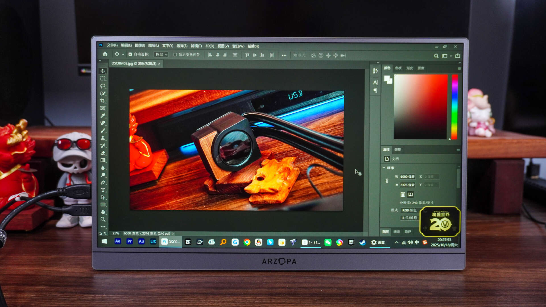Click the canvas width W input field

[407, 177]
